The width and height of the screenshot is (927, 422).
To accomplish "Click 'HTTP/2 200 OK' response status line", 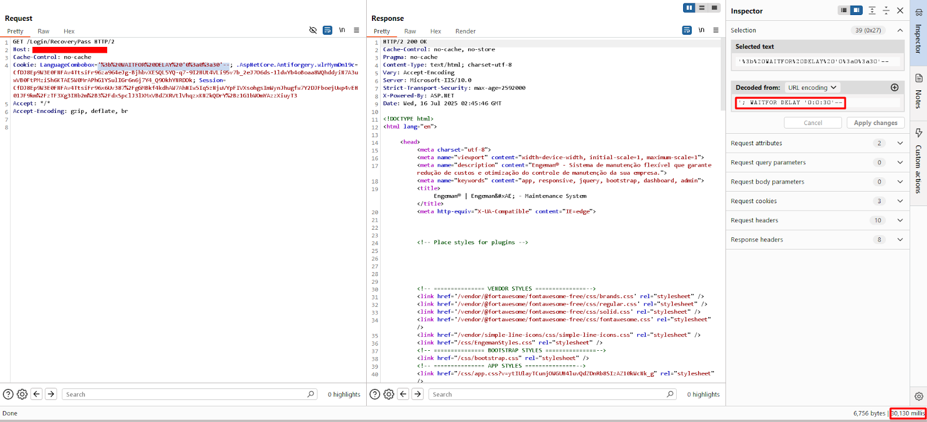I will (404, 42).
